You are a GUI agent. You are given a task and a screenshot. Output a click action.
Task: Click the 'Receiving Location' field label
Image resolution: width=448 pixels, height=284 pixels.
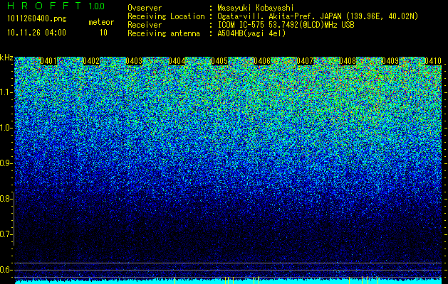(166, 16)
